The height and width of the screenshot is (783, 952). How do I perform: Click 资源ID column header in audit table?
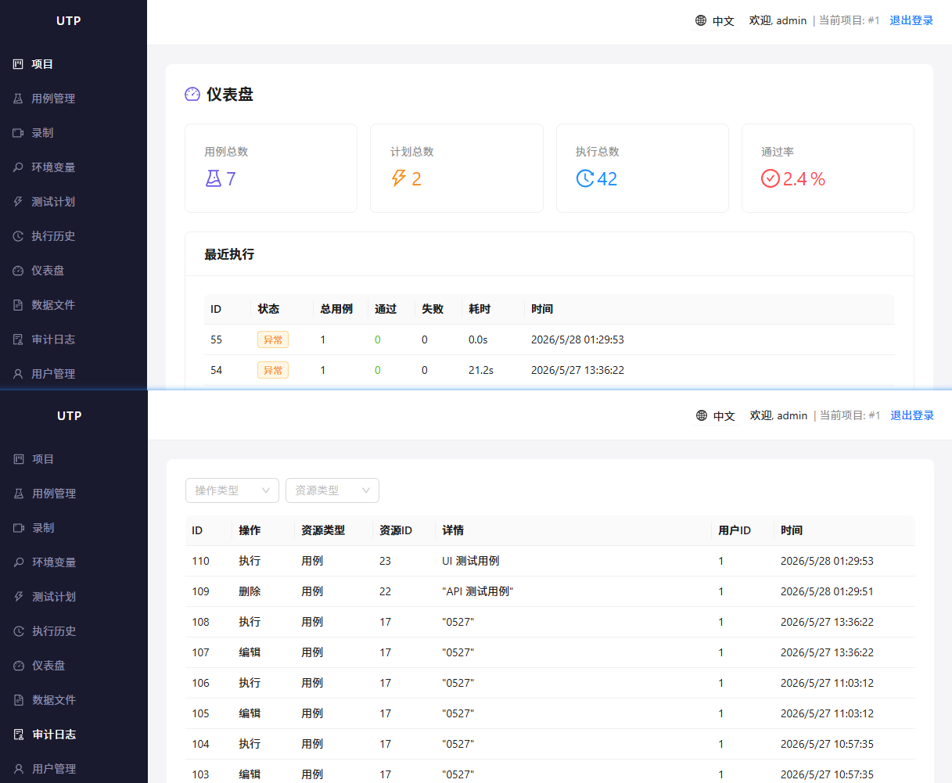pos(396,530)
